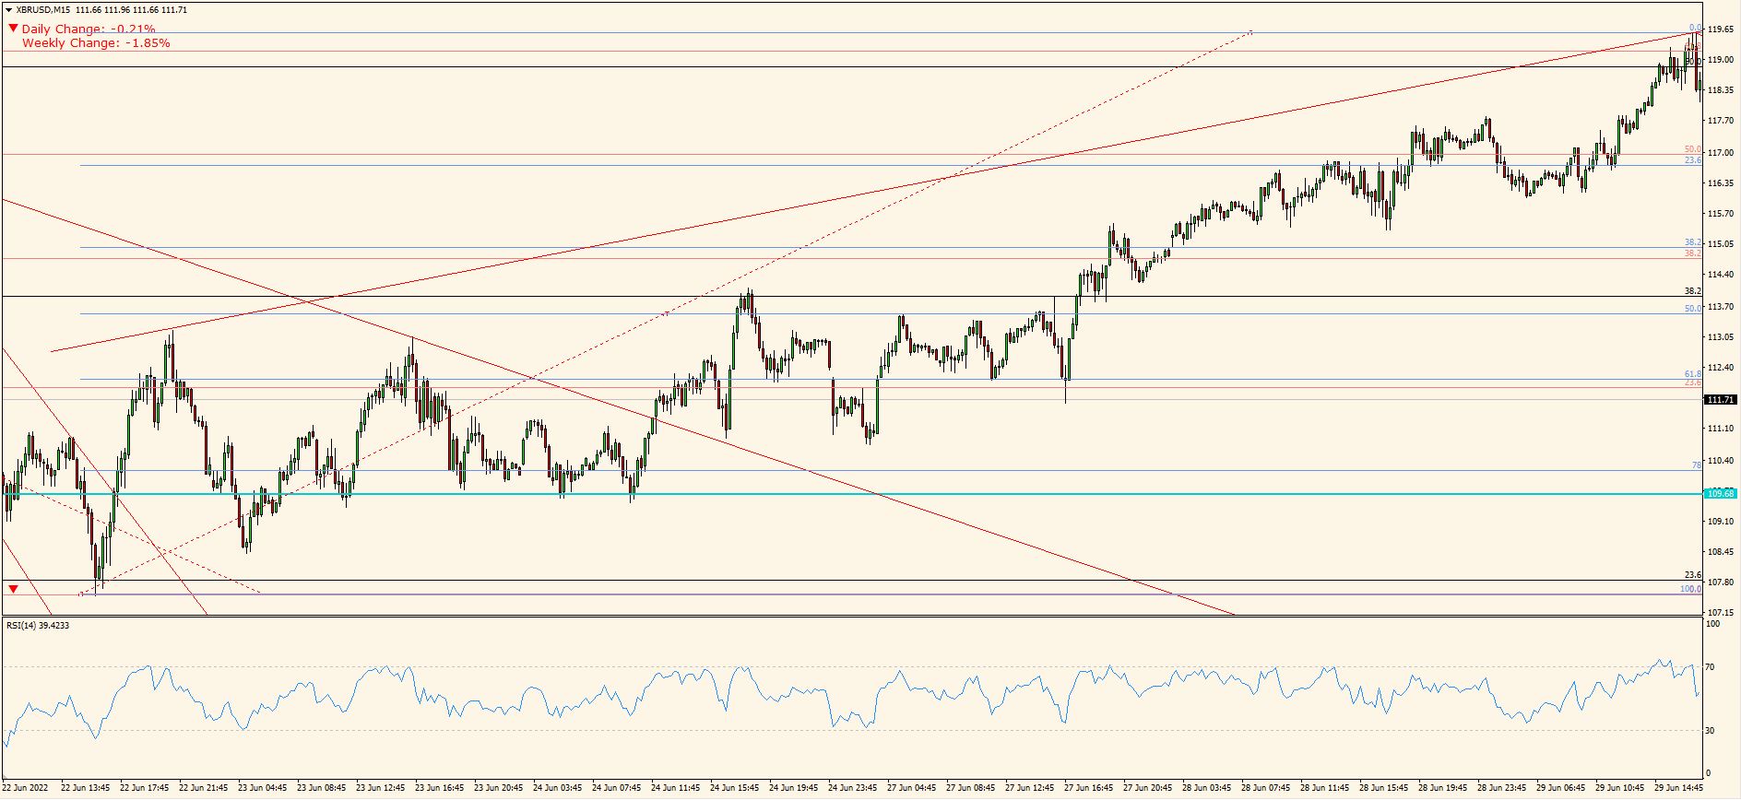This screenshot has height=800, width=1741.
Task: Select the 'Daily Change: -0.21%' label
Action: tap(89, 29)
